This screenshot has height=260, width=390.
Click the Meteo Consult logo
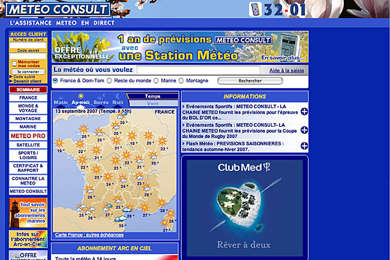click(x=58, y=10)
